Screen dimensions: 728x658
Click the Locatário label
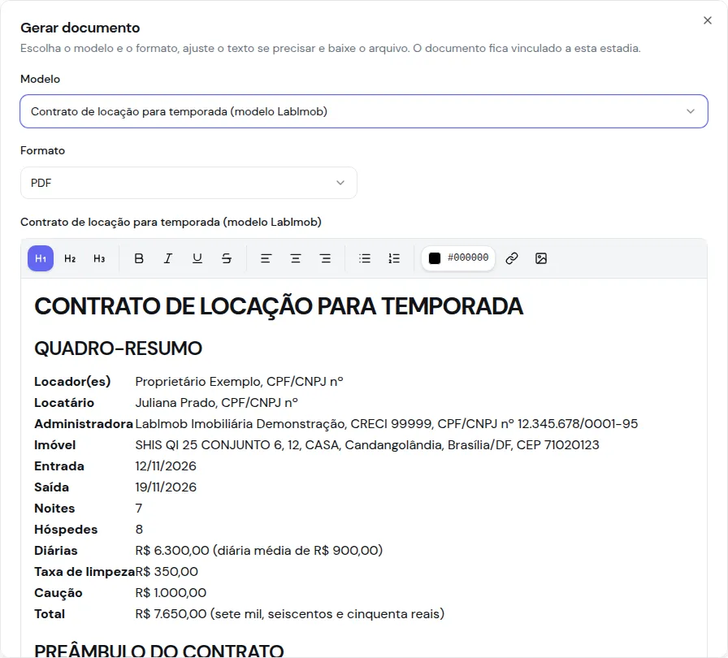[x=64, y=403]
